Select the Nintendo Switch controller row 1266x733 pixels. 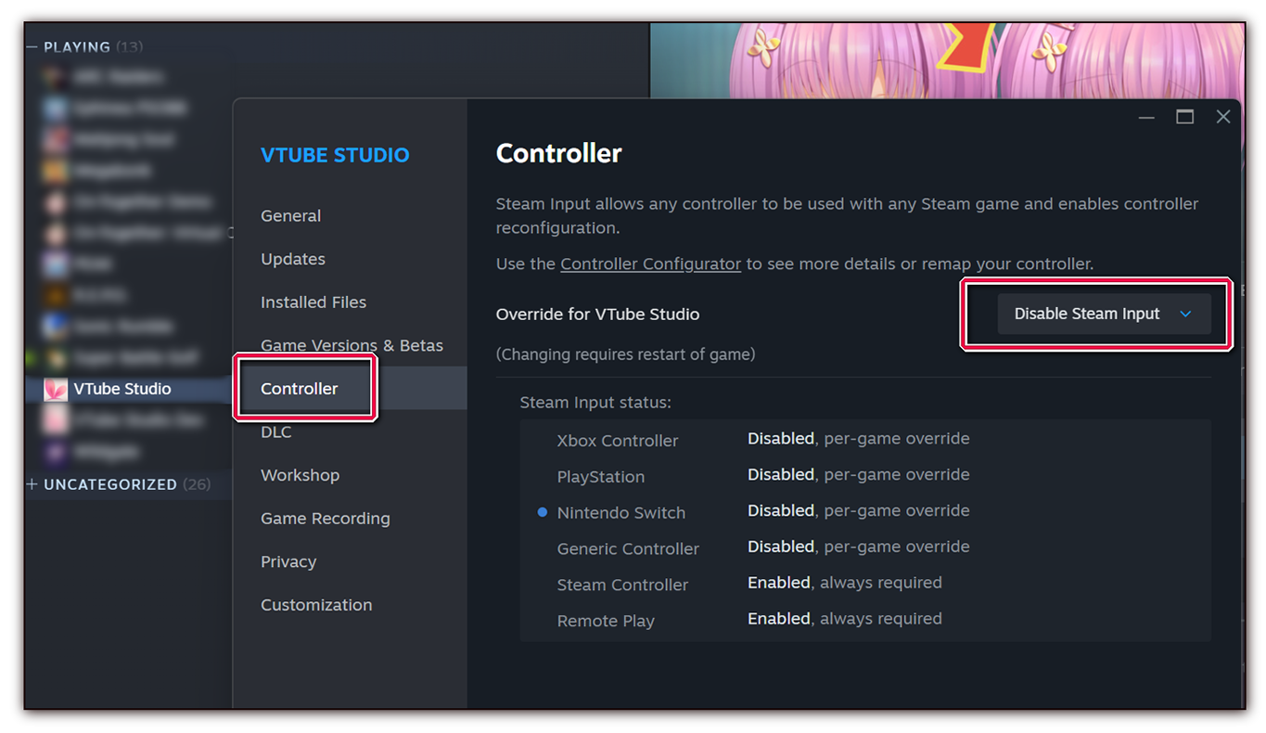pos(621,512)
